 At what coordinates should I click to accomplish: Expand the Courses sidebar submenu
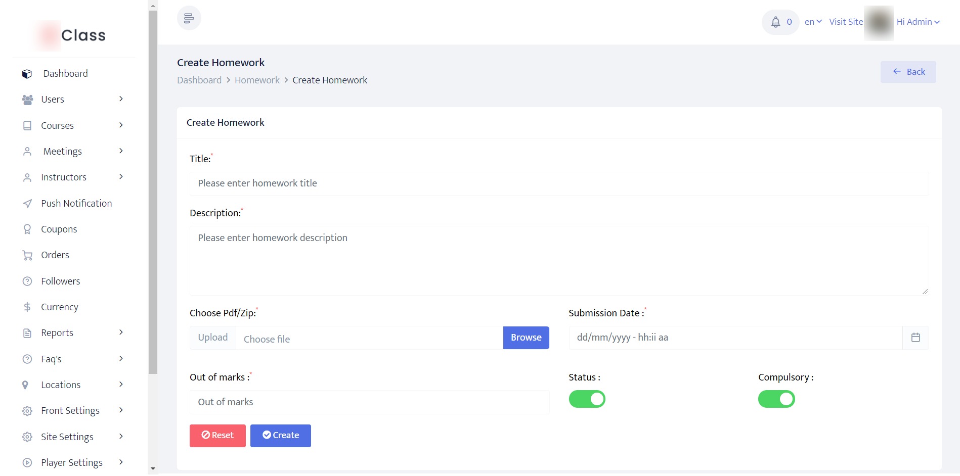click(x=121, y=125)
